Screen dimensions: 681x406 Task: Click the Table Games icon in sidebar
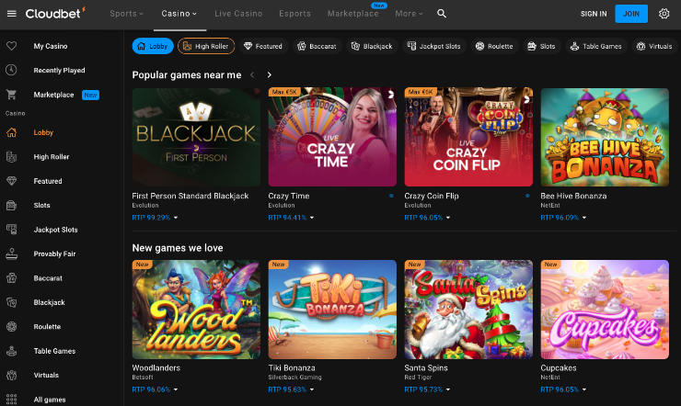[12, 351]
